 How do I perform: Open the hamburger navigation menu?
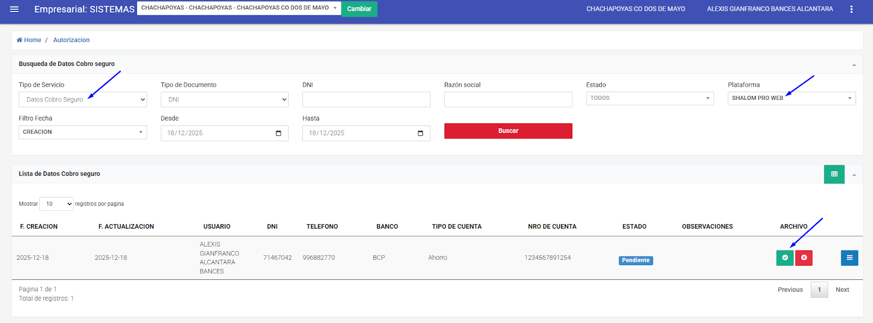(14, 9)
